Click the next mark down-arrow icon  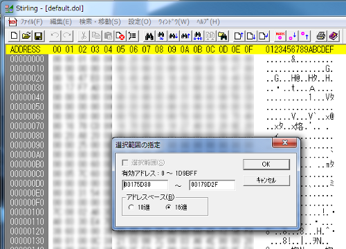click(x=292, y=36)
